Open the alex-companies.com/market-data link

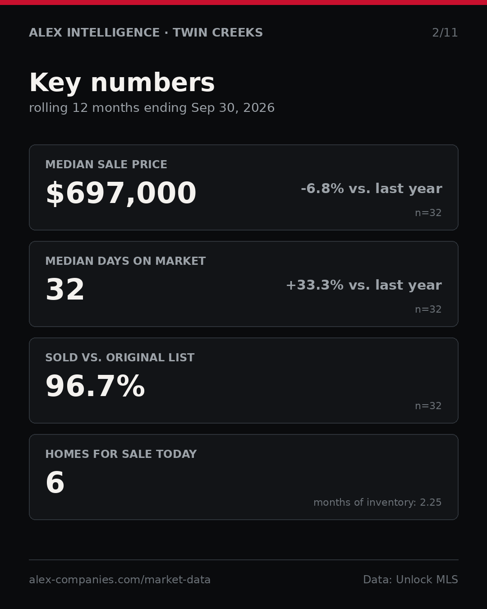pos(119,580)
